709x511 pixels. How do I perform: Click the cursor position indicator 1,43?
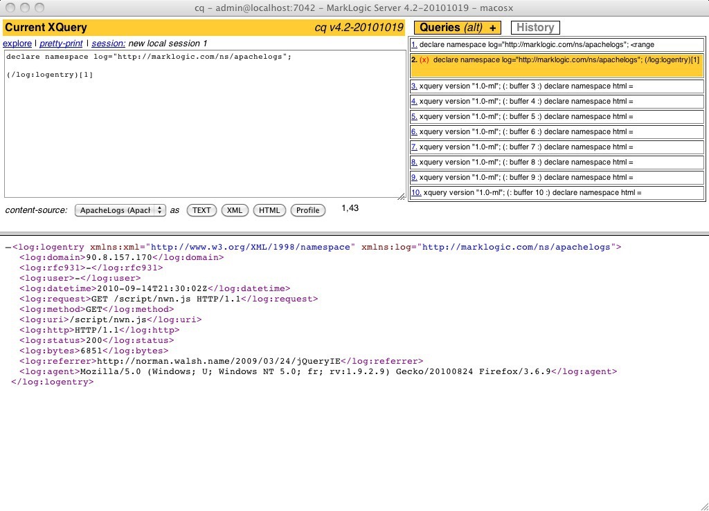[350, 208]
